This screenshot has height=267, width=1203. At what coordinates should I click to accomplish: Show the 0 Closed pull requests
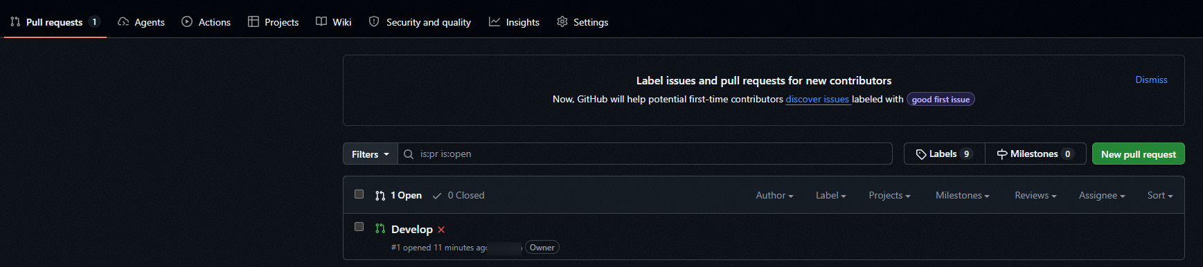458,196
